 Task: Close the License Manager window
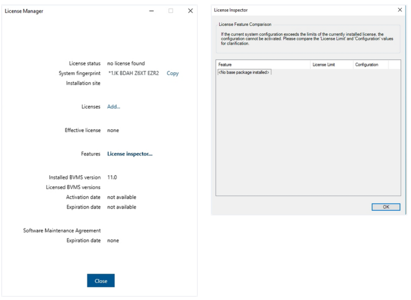(190, 11)
